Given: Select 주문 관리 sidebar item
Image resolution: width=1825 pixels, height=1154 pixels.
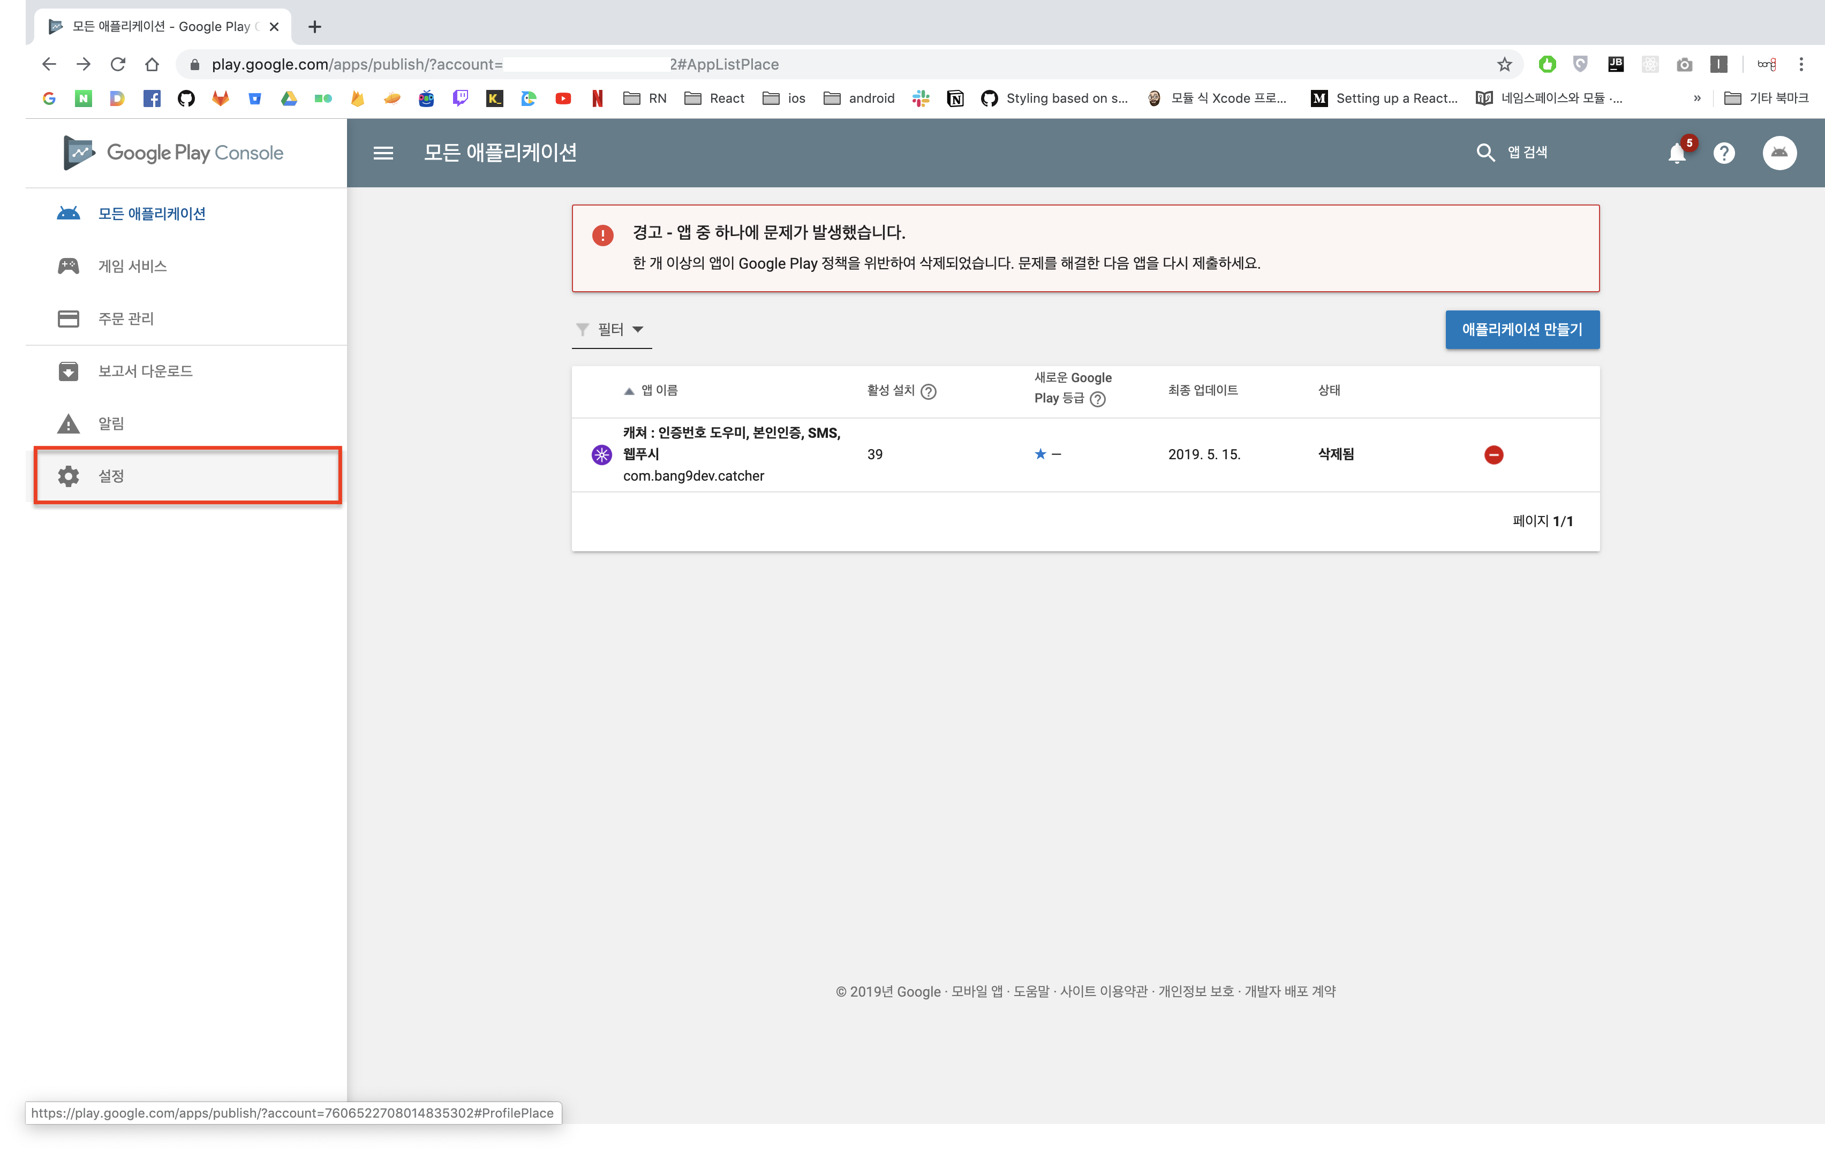Looking at the screenshot, I should 126,318.
